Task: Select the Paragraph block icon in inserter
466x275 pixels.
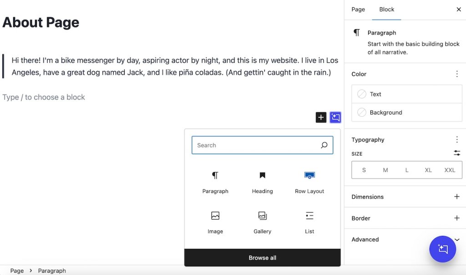Action: (215, 181)
